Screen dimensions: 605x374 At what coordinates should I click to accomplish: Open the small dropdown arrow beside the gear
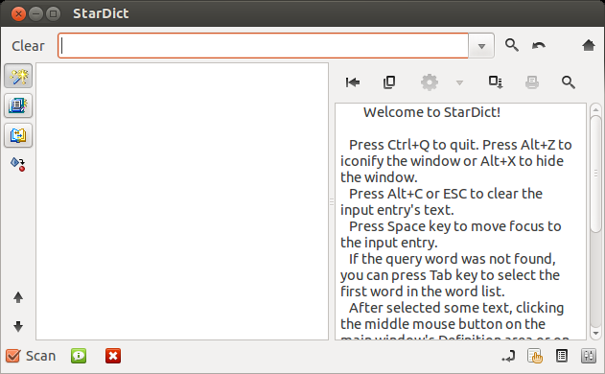[x=459, y=82]
